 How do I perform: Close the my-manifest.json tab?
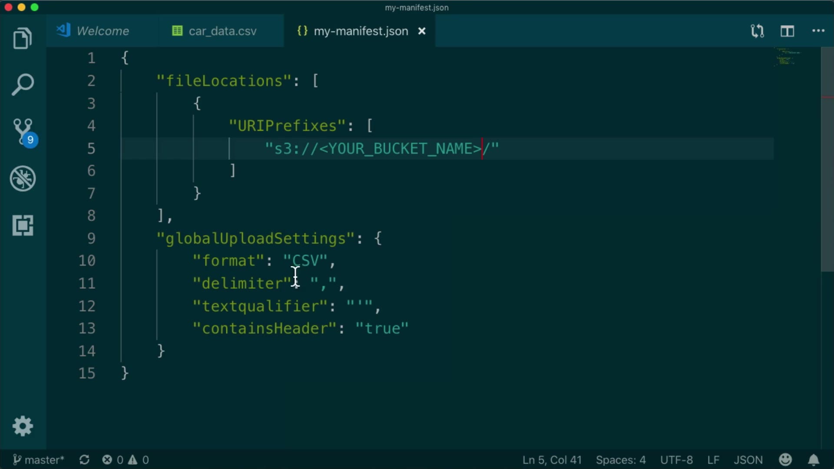(x=421, y=31)
